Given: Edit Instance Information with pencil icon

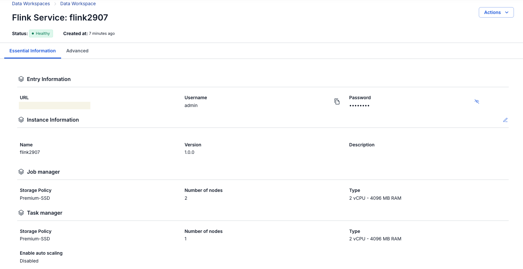Looking at the screenshot, I should click(x=505, y=120).
